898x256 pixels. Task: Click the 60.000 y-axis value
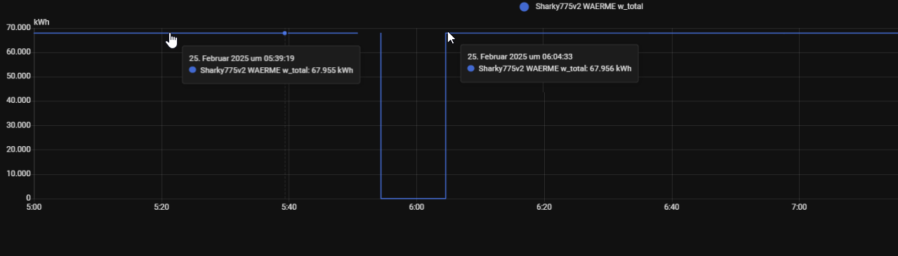[18, 52]
